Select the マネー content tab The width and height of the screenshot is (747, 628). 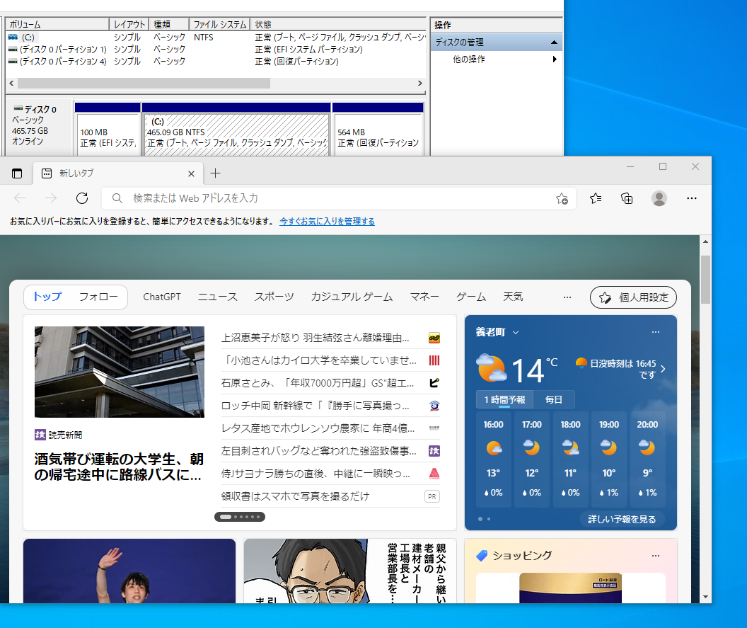pos(424,297)
